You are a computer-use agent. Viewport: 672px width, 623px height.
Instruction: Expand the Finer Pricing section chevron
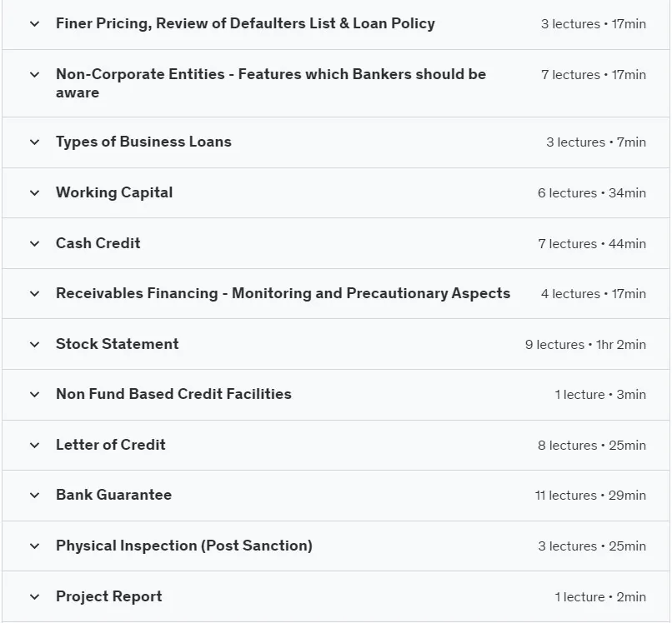tap(35, 24)
